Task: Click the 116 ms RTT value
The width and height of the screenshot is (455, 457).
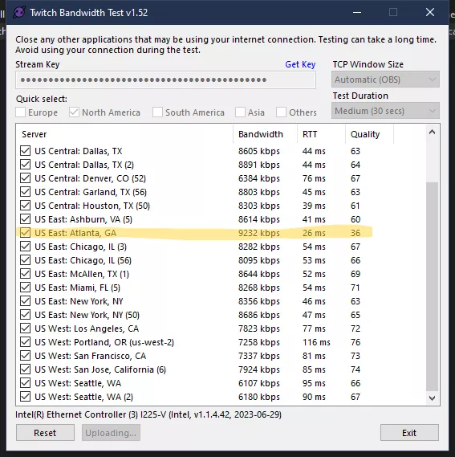Action: click(x=316, y=342)
